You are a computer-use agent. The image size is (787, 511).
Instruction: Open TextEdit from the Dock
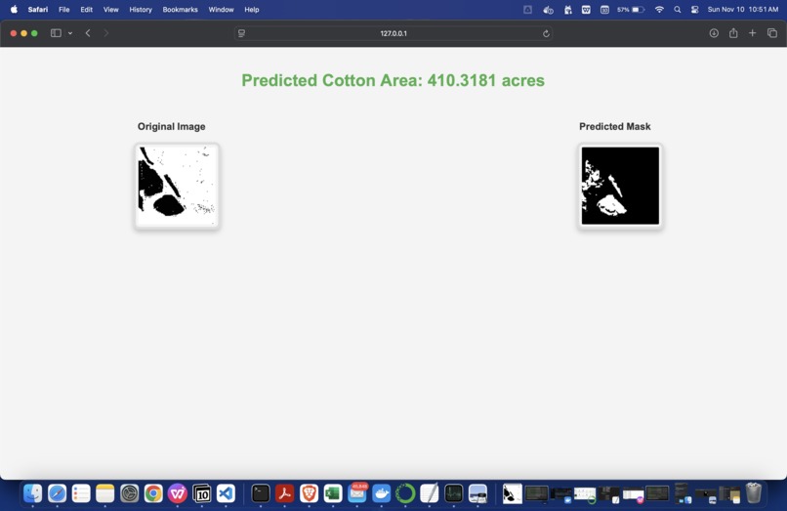(x=429, y=493)
